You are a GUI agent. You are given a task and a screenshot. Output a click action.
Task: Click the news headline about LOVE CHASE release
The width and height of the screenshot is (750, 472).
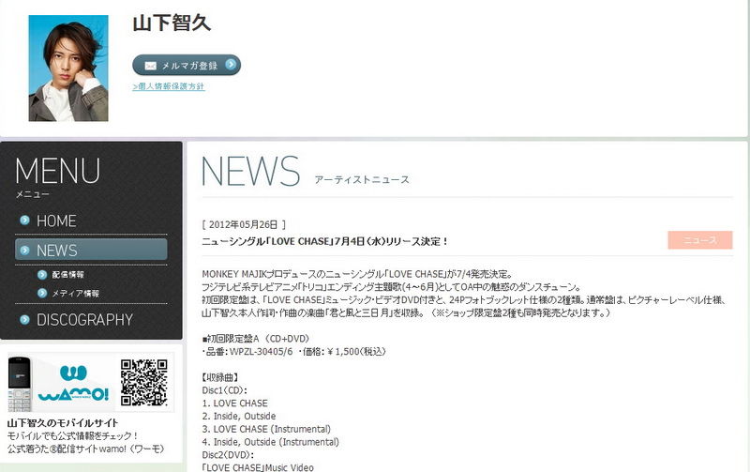tap(324, 241)
